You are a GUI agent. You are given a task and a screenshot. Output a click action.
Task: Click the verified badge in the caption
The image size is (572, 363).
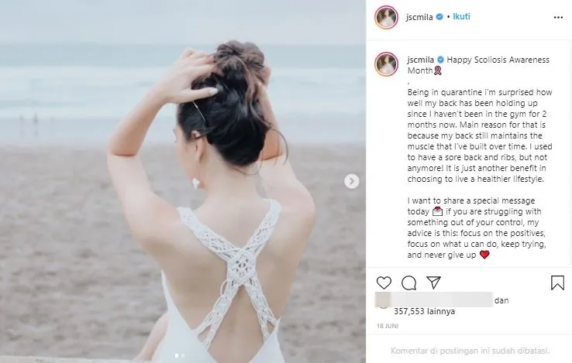point(441,60)
